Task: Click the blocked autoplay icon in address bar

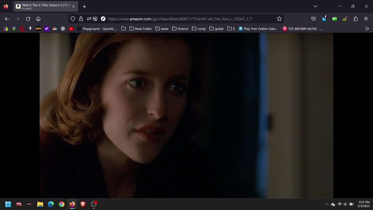Action: [x=95, y=19]
